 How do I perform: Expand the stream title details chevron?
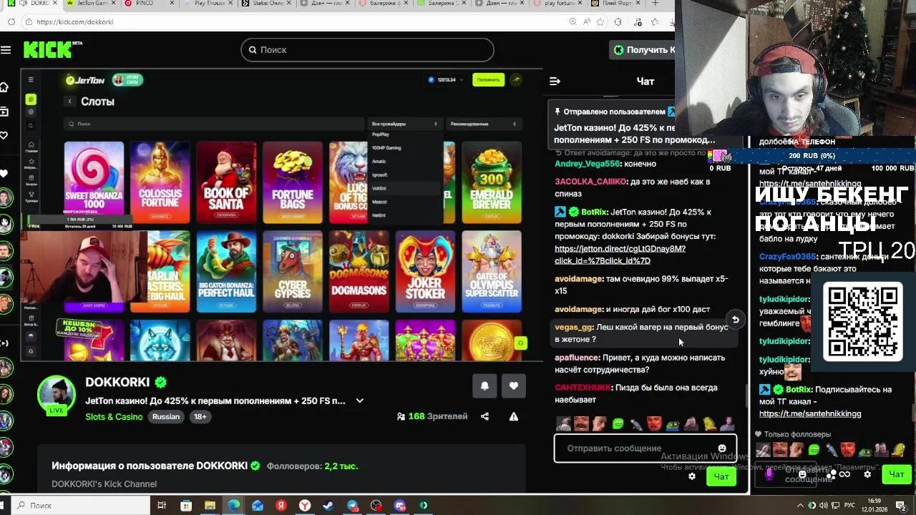[360, 401]
